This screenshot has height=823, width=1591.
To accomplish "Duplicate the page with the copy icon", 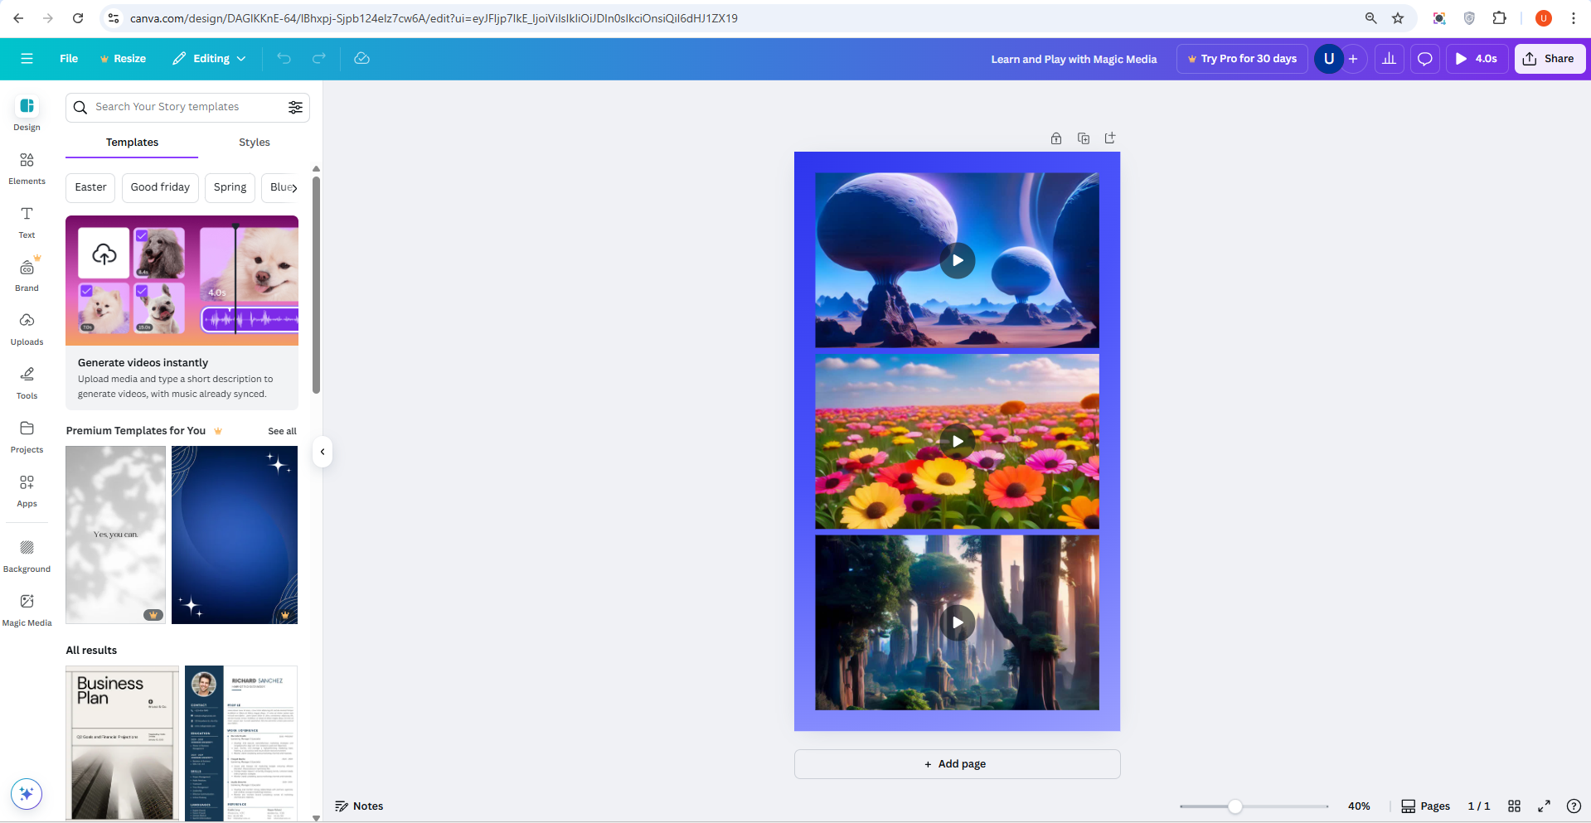I will (x=1083, y=138).
